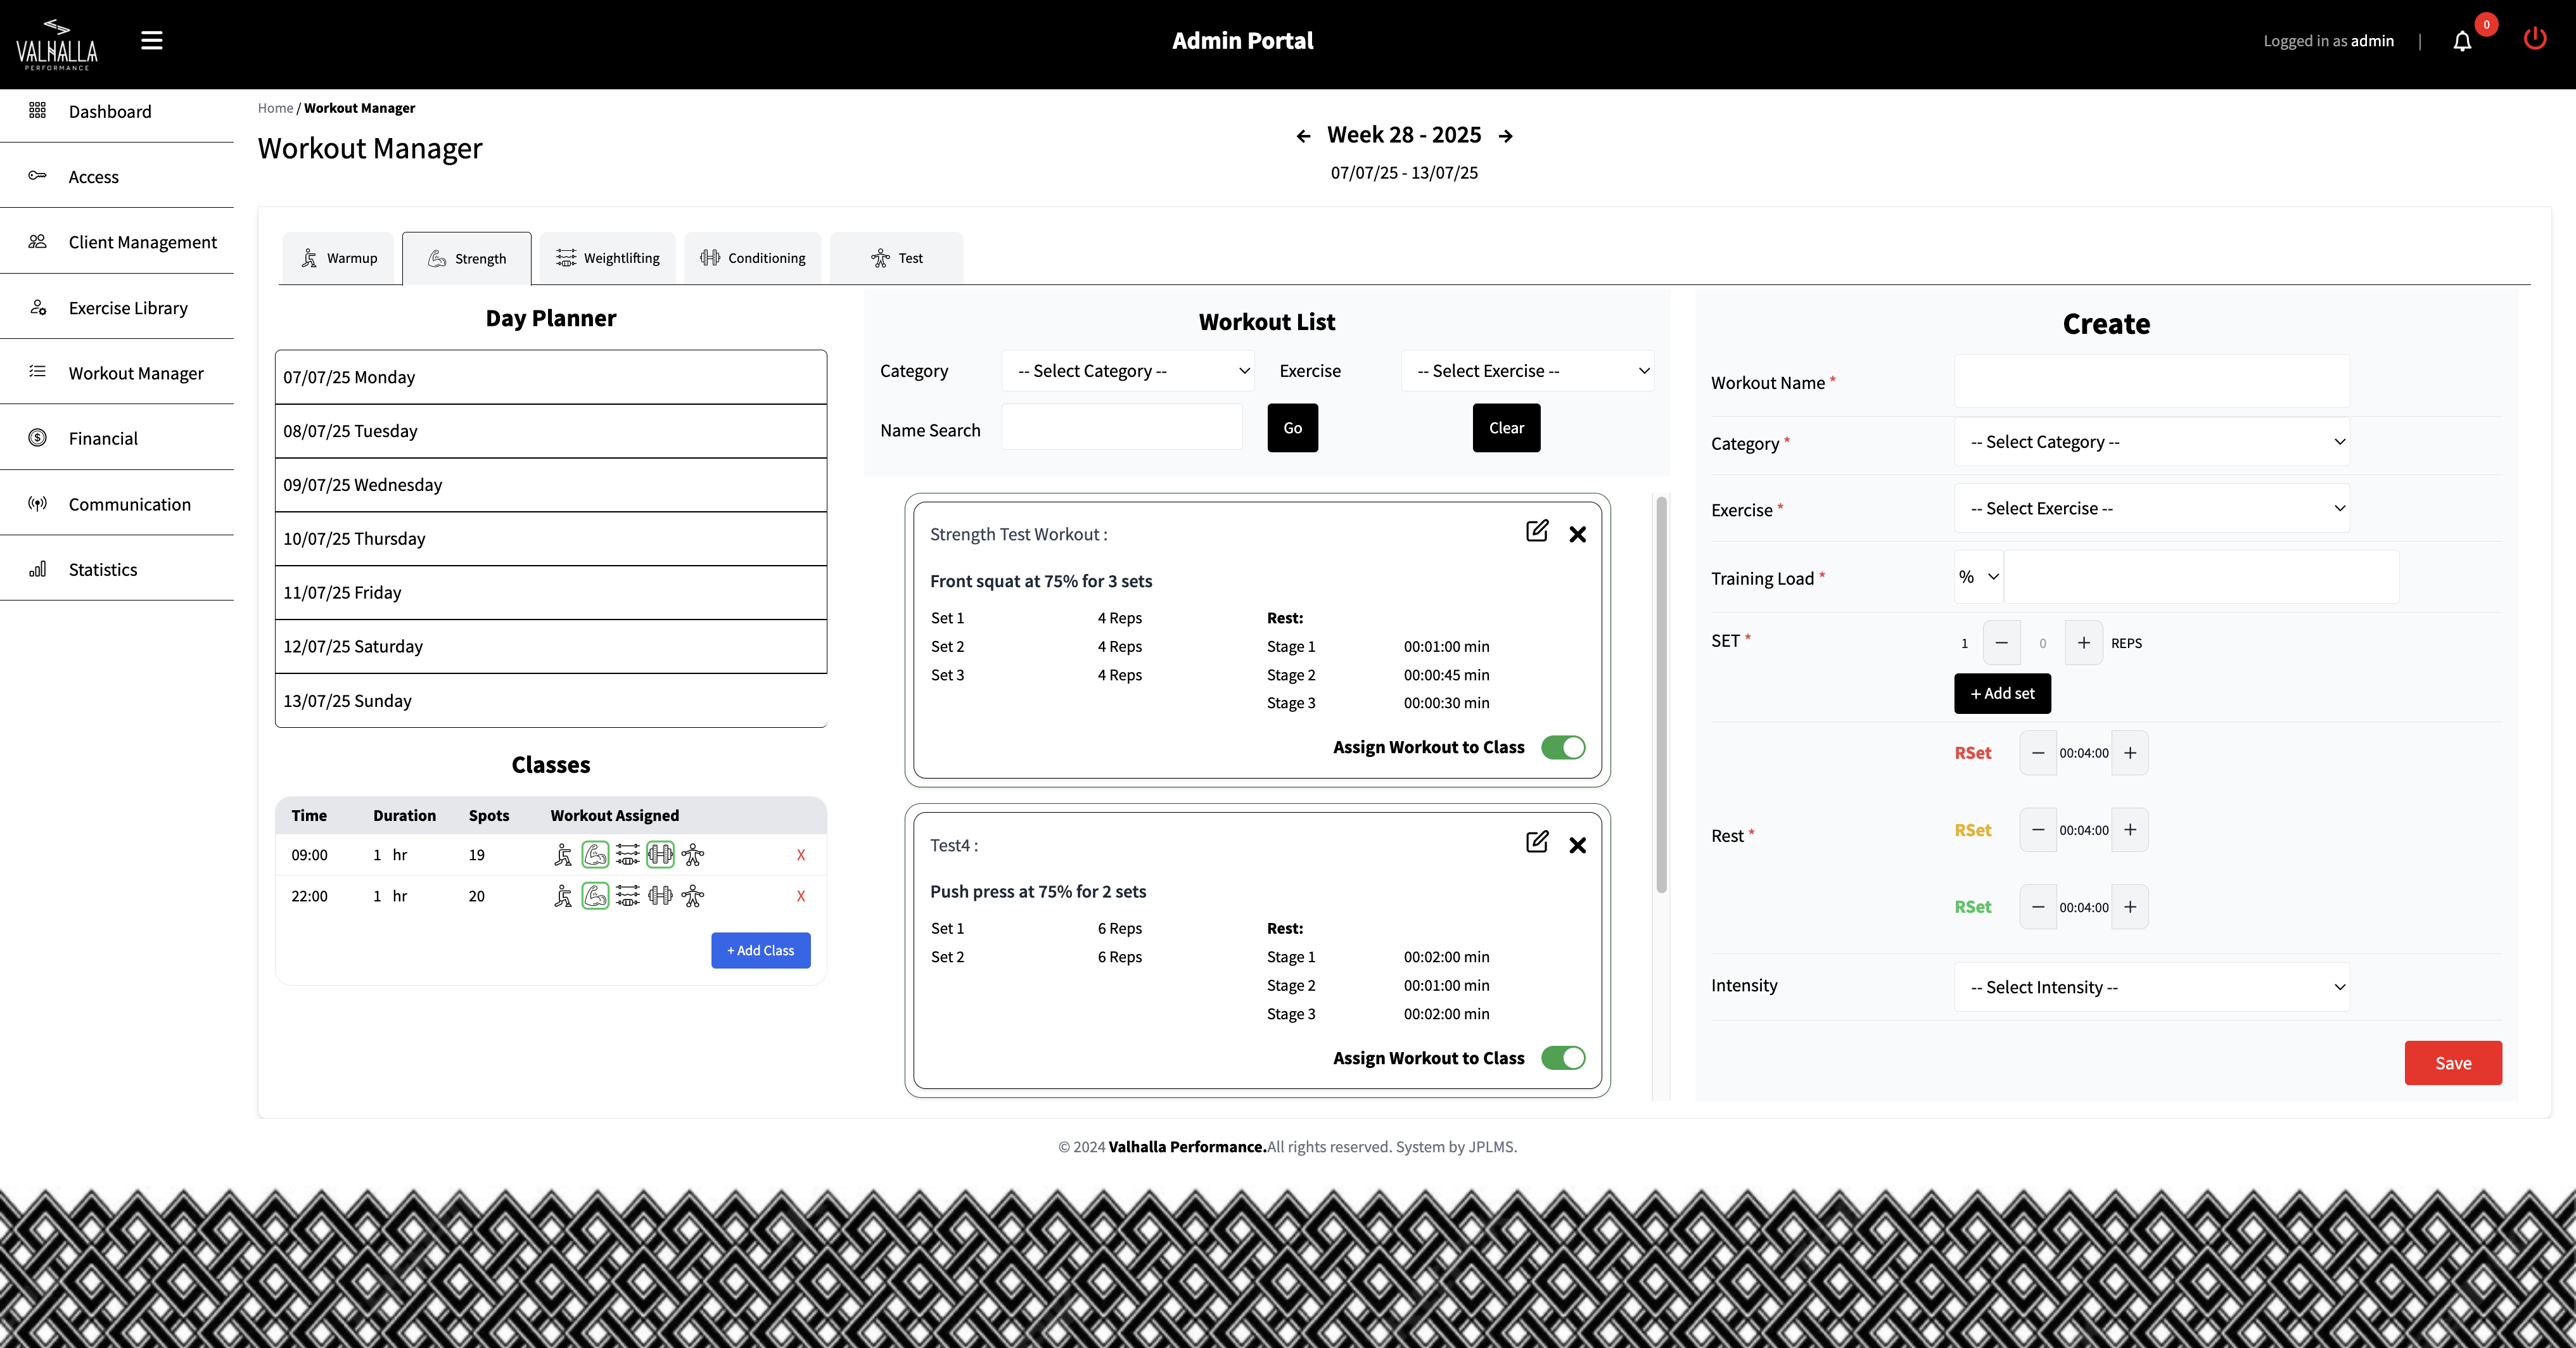Open Exercise Library in sidebar

(x=128, y=308)
